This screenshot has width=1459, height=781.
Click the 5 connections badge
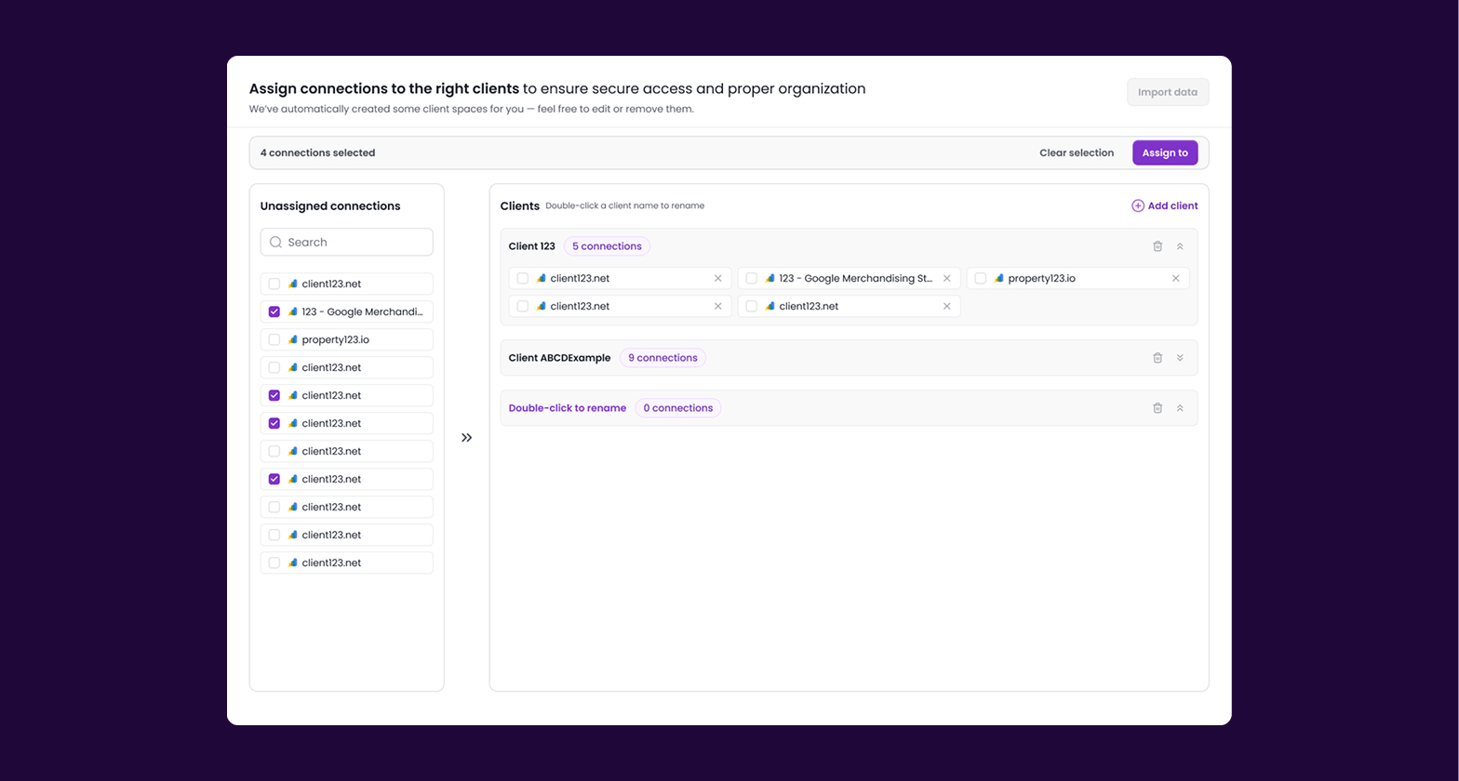(607, 246)
